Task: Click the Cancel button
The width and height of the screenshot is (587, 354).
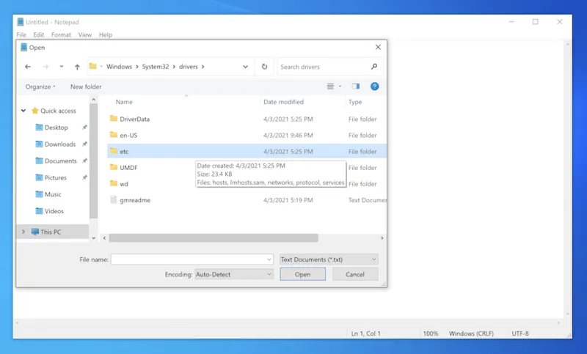Action: coord(355,274)
